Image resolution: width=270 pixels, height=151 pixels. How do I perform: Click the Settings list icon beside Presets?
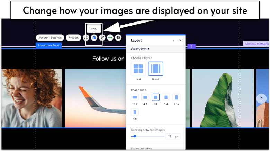tap(86, 37)
